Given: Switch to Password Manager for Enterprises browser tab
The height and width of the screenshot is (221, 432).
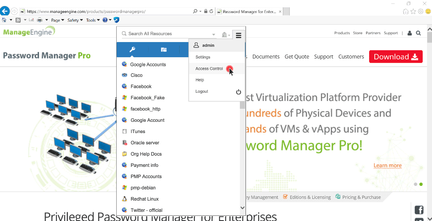Looking at the screenshot, I should click(x=249, y=12).
